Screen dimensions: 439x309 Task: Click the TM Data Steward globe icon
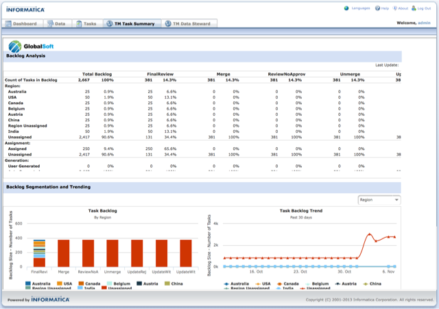[168, 24]
